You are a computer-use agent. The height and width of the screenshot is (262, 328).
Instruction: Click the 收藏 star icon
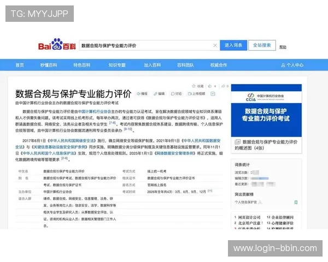point(194,86)
